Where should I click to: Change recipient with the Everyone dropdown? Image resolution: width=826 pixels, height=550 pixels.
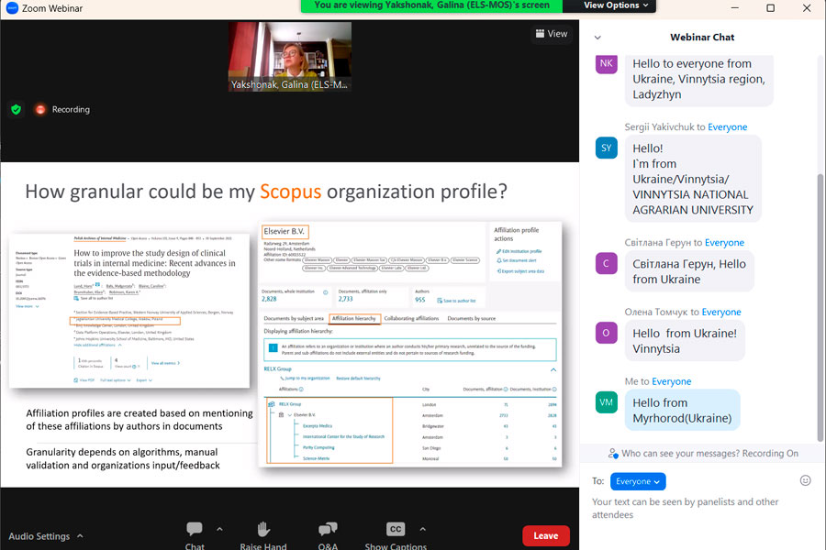point(638,481)
